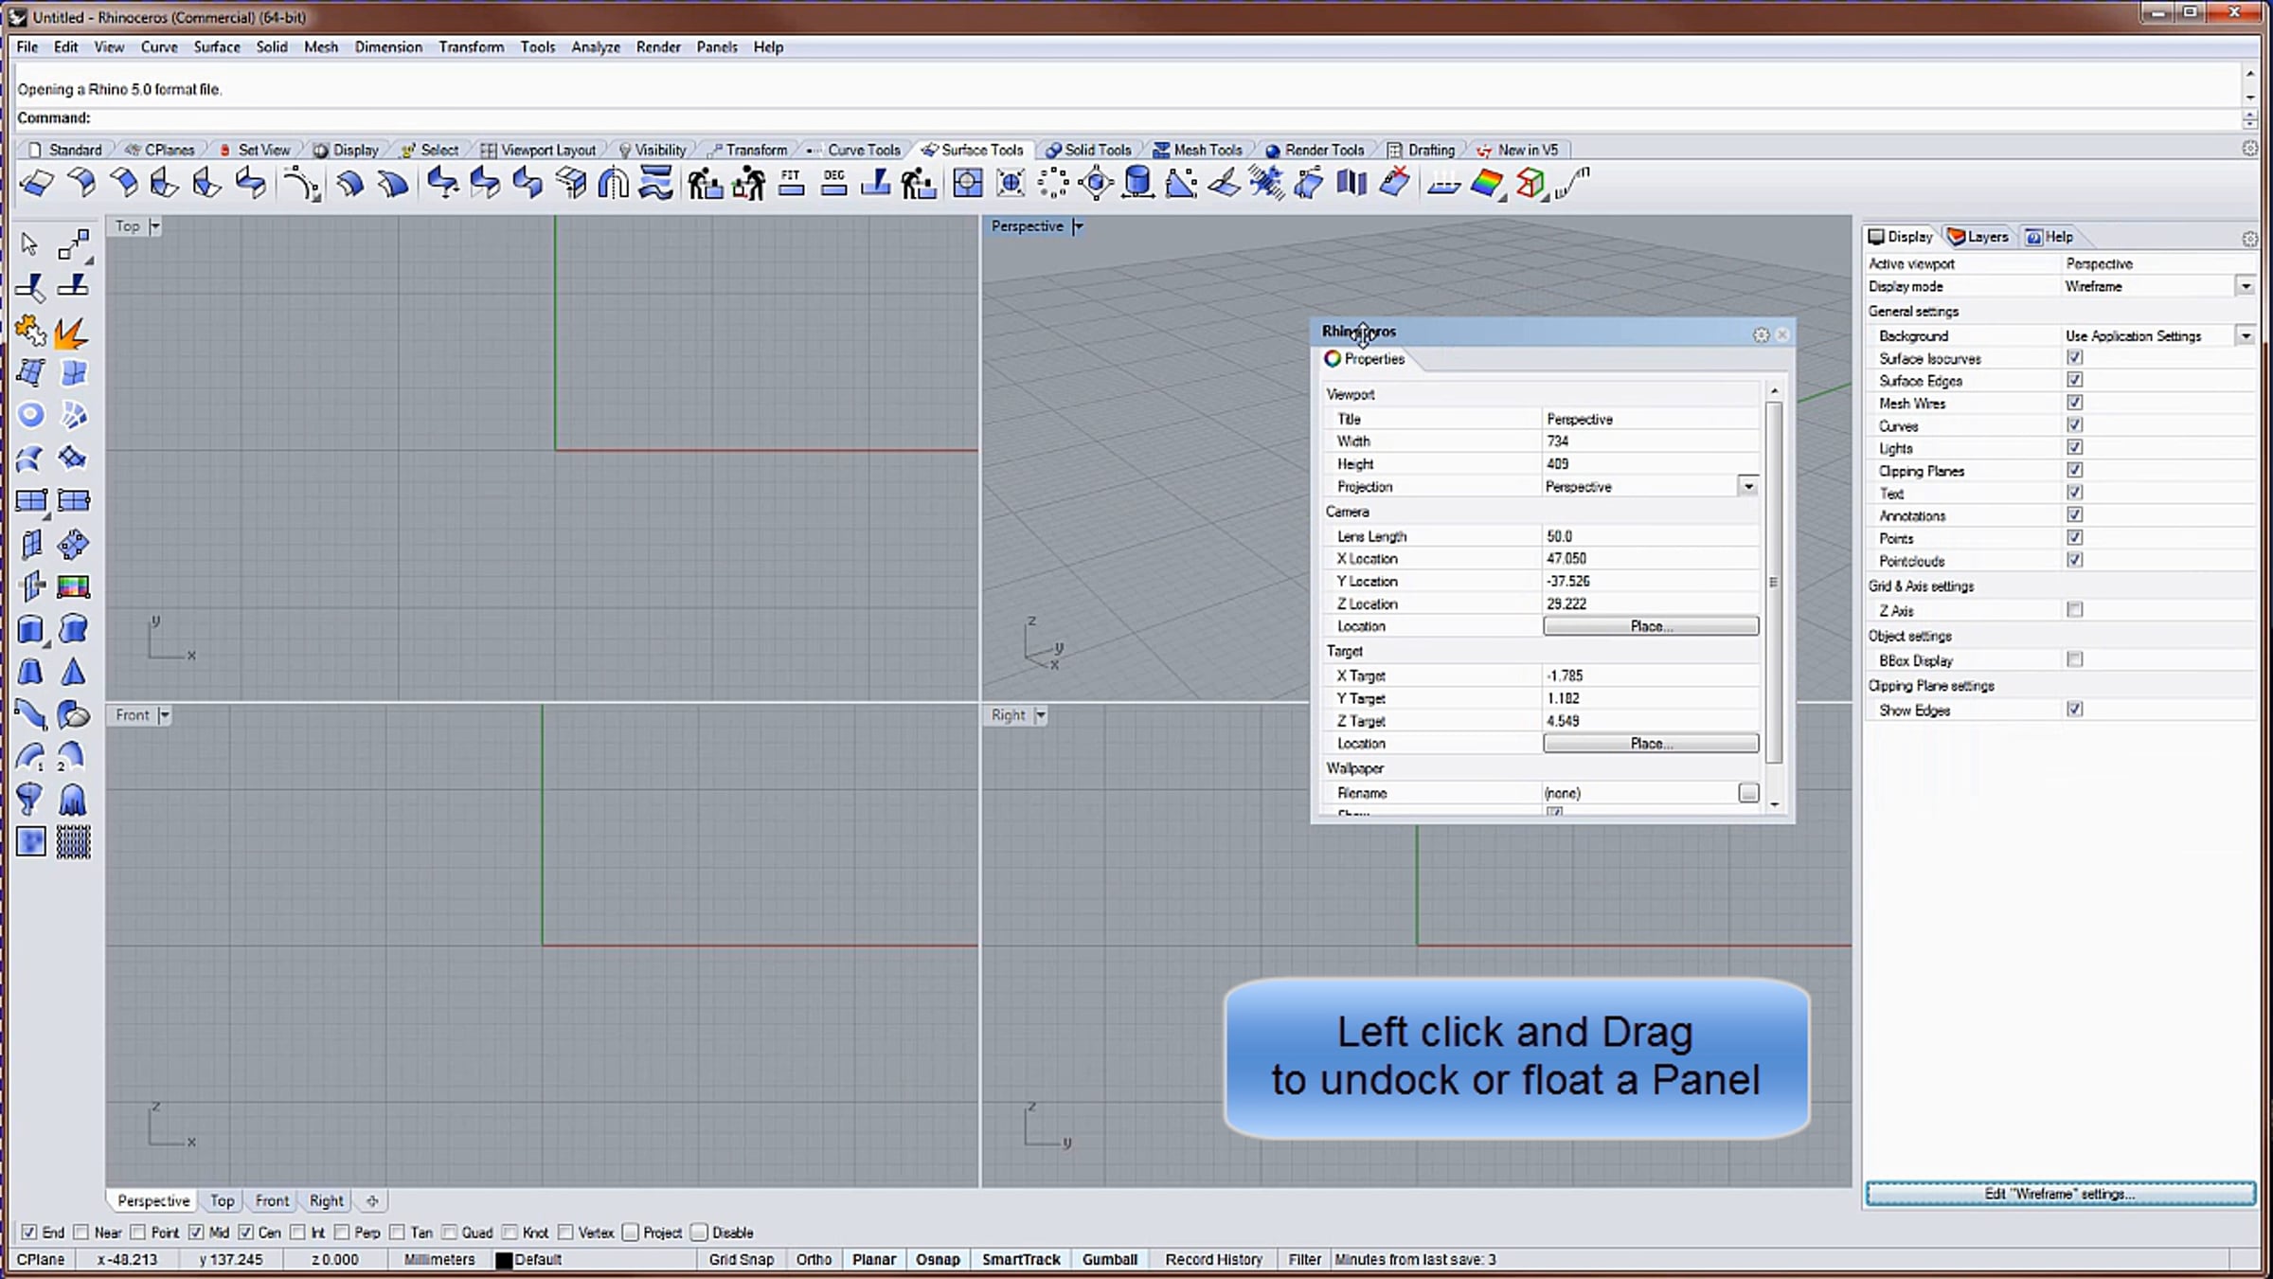Expand the Background Use Application Settings dropdown

2246,335
